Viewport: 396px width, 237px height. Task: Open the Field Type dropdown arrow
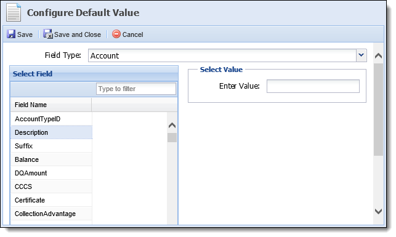click(x=361, y=55)
